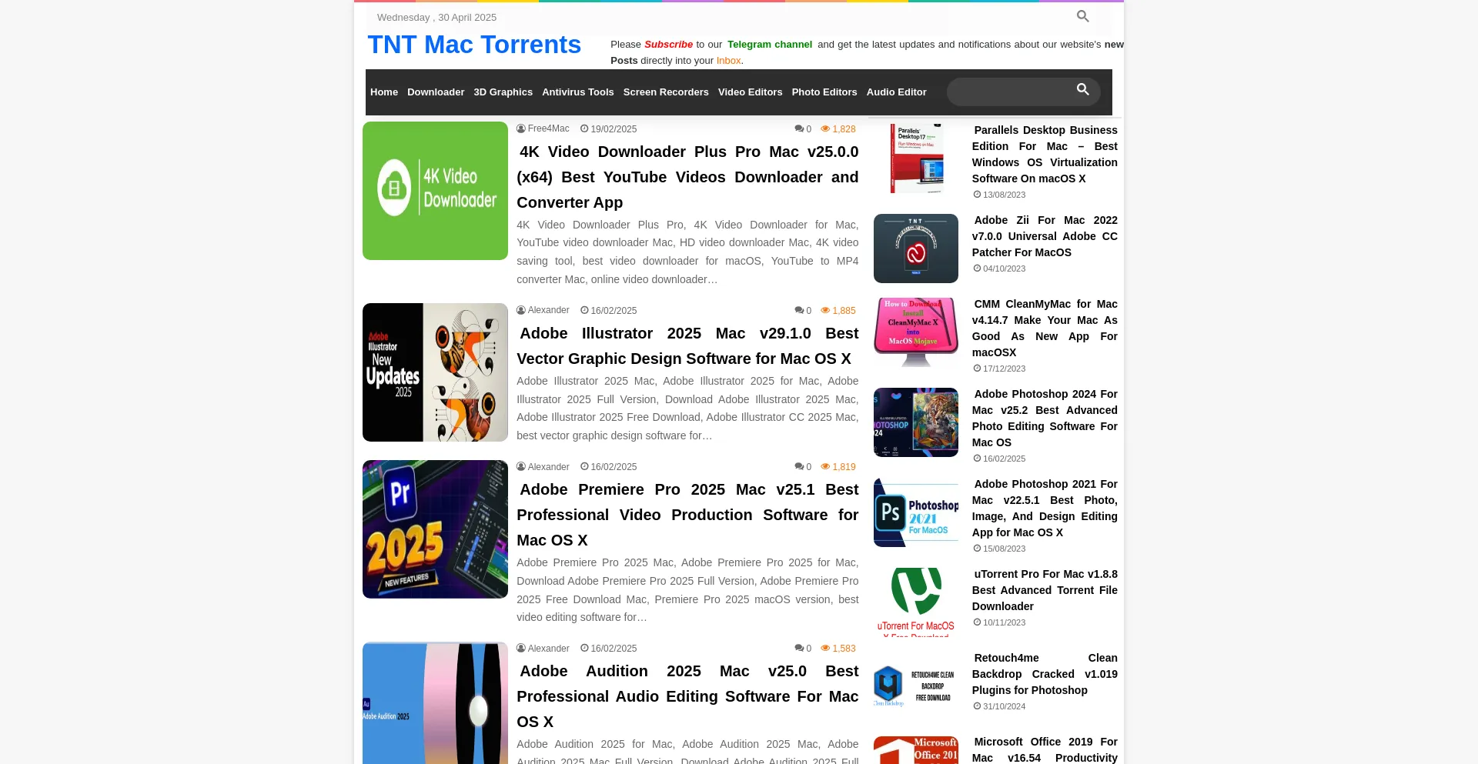Open uTorrent Pro For Mac v1.8.8 title
The image size is (1478, 764).
tap(1045, 590)
